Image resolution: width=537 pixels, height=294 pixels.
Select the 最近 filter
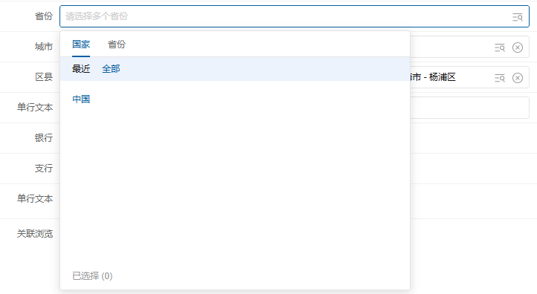(x=81, y=69)
